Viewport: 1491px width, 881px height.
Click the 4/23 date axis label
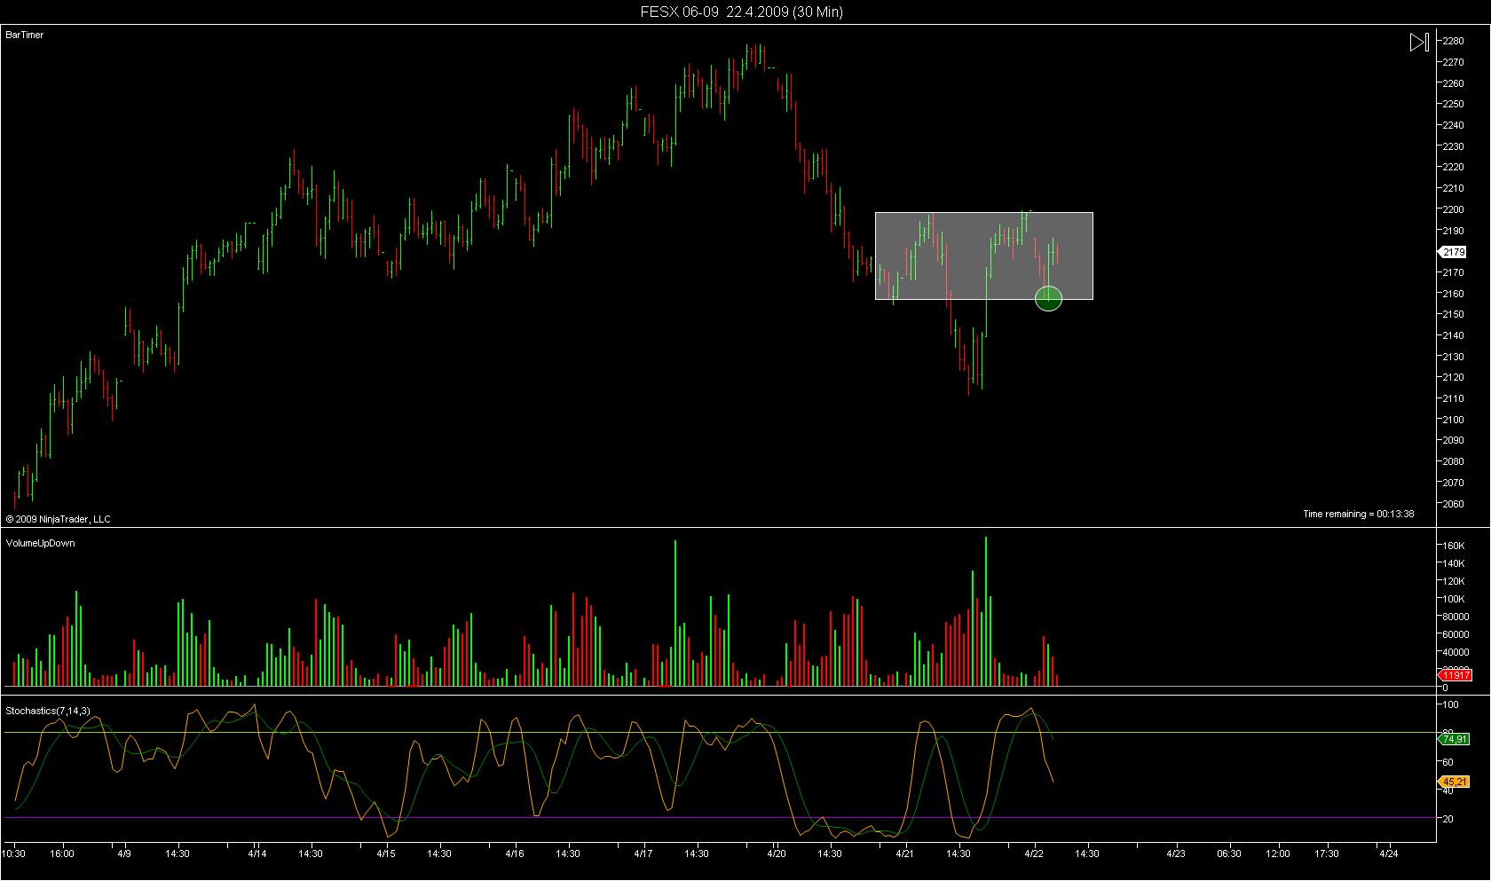1176,853
